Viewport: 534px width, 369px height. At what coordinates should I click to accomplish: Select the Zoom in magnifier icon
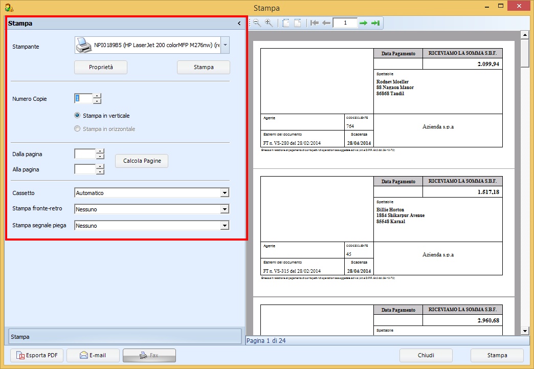click(268, 23)
